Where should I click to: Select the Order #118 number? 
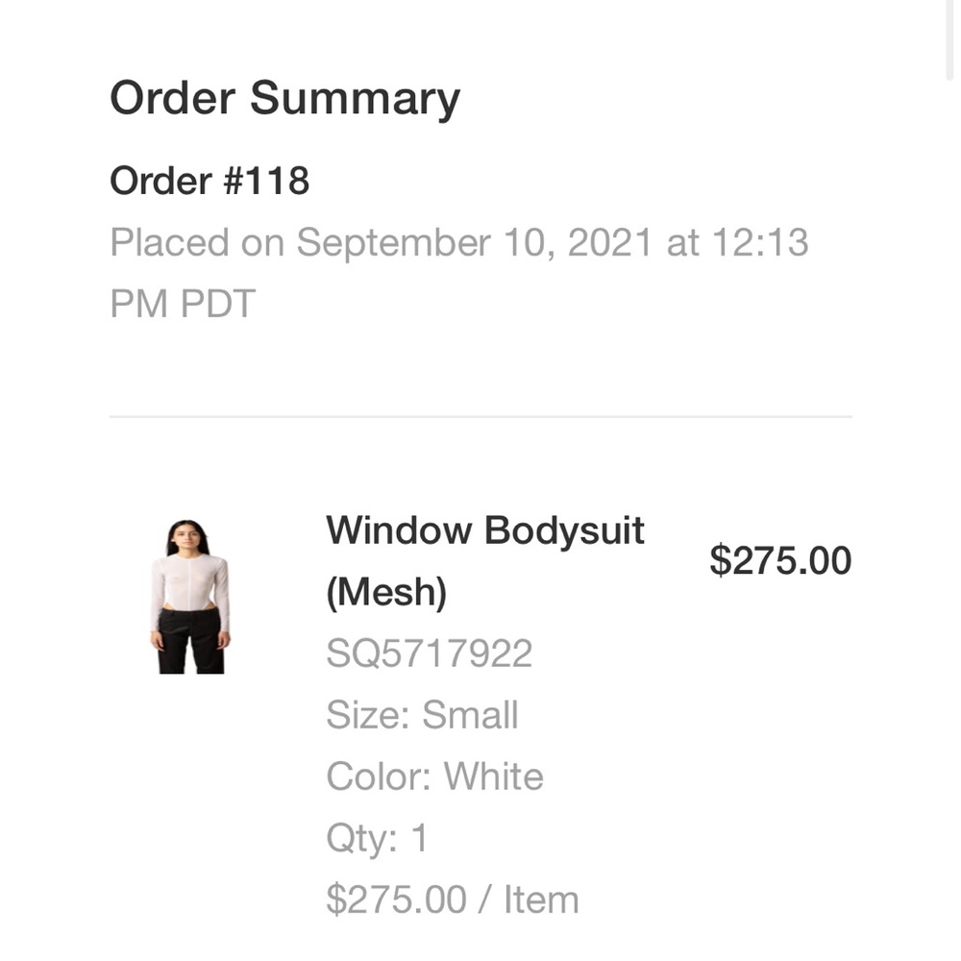209,181
